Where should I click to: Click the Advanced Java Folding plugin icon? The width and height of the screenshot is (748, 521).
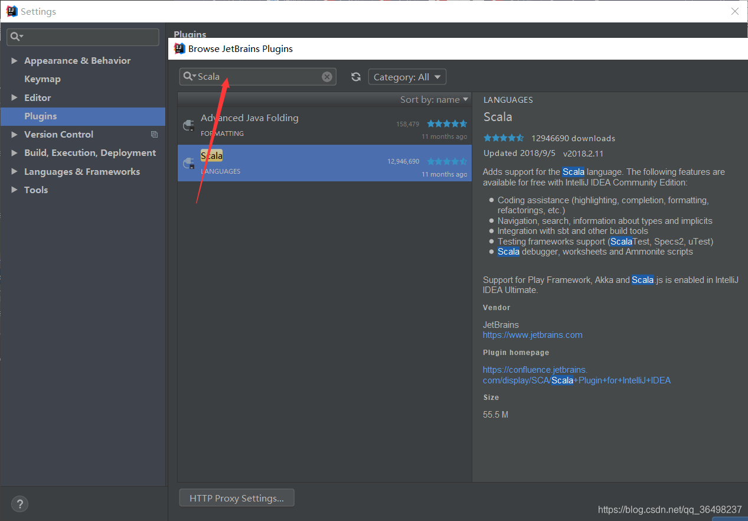188,125
